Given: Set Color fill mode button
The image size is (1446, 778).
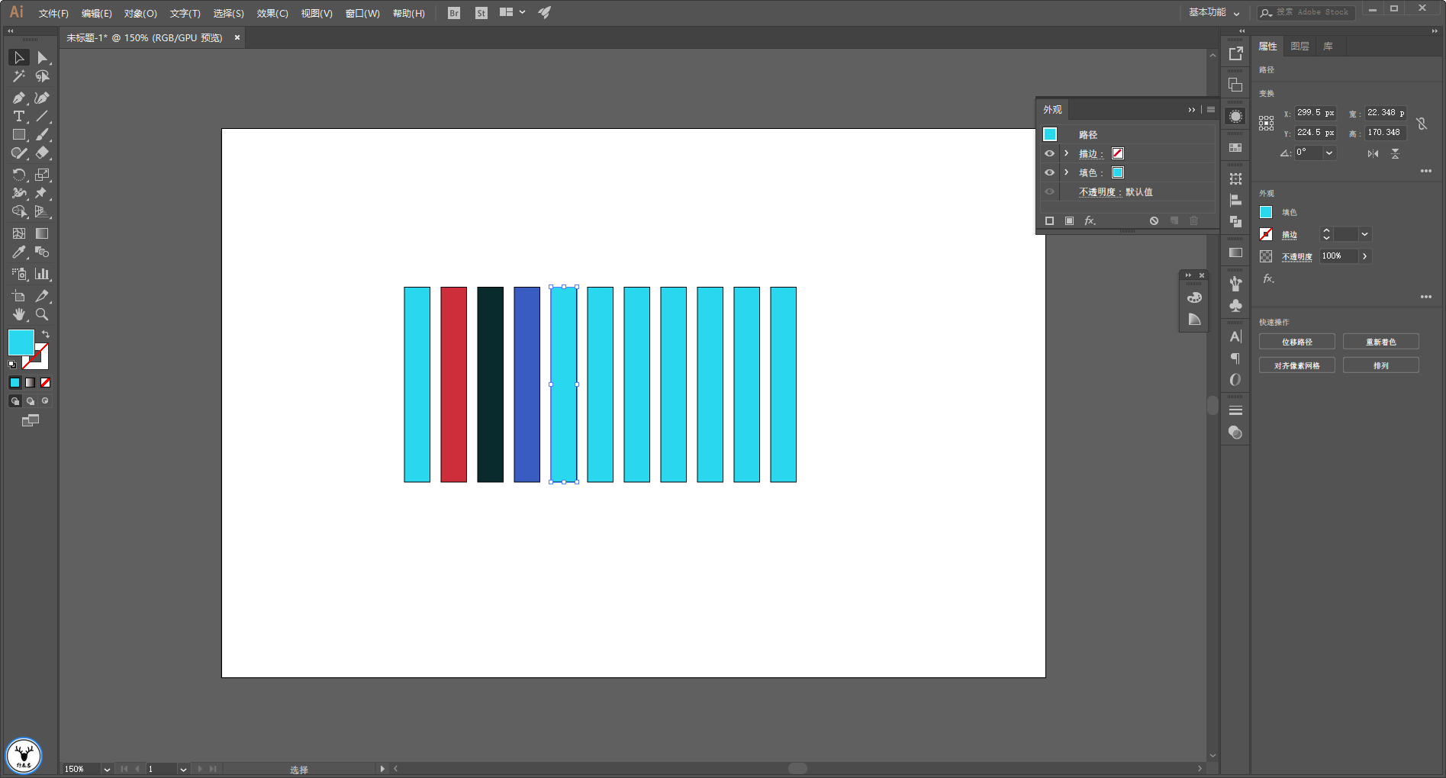Looking at the screenshot, I should [x=14, y=382].
